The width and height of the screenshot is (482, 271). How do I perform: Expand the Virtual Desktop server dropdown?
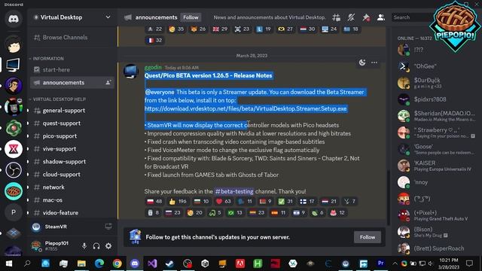tap(108, 17)
